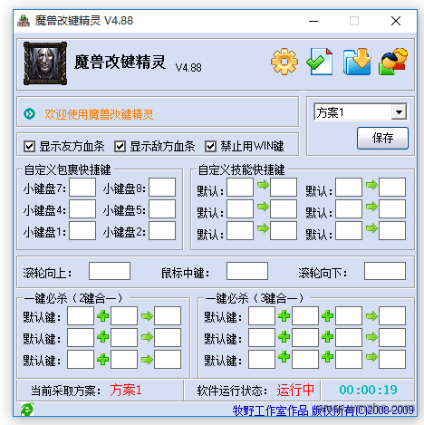Open settings via the orange gear icon
This screenshot has height=425, width=424.
284,62
